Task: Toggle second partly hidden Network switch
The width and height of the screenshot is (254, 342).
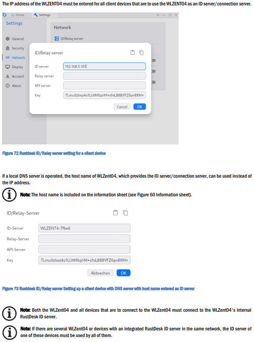Action: pos(154,71)
